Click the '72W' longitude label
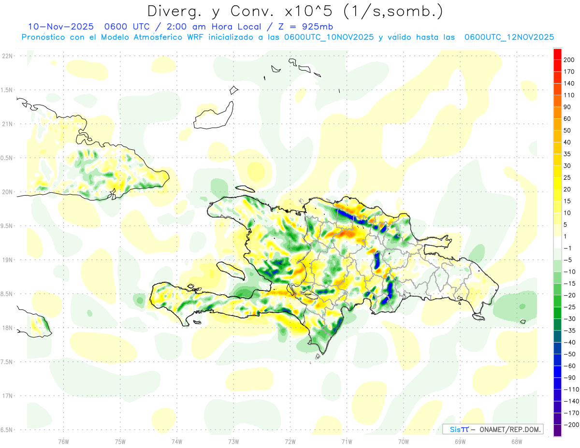Viewport: 580px width, 448px height. point(290,441)
